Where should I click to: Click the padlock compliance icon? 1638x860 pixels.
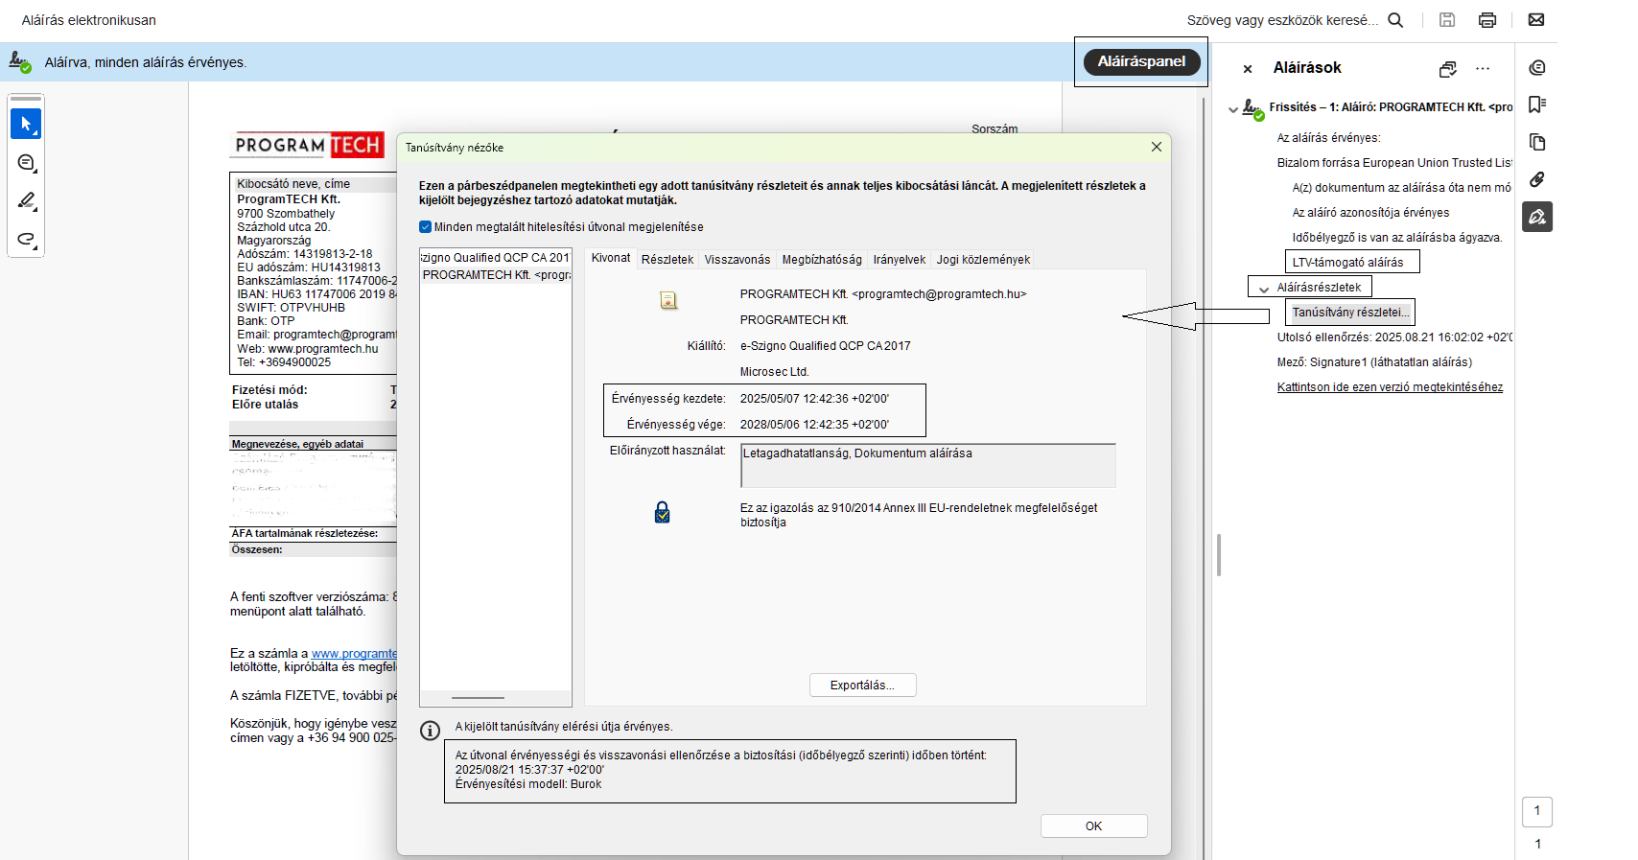662,512
